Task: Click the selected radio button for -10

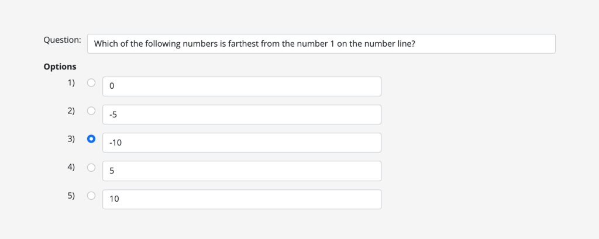Action: (91, 139)
